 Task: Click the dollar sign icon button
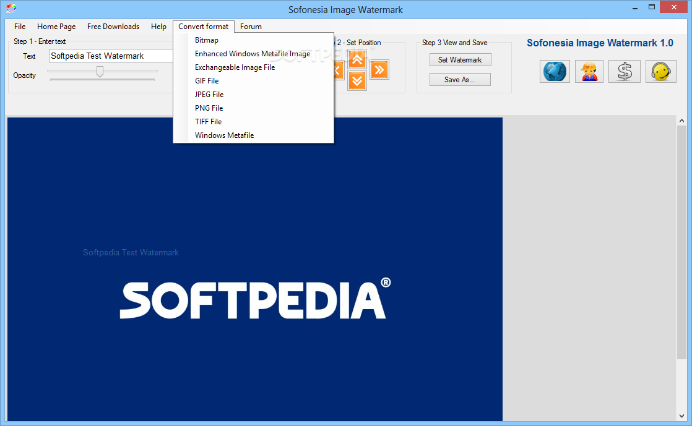click(625, 72)
